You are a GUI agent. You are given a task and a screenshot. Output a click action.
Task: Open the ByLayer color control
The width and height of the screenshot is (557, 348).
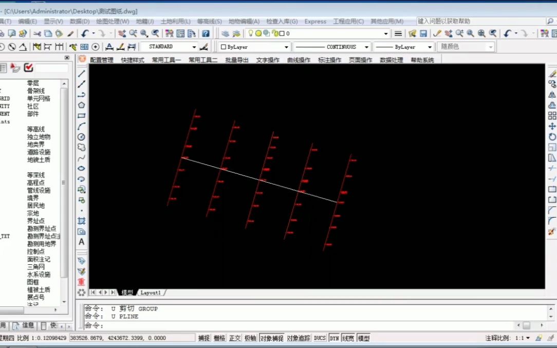point(254,47)
